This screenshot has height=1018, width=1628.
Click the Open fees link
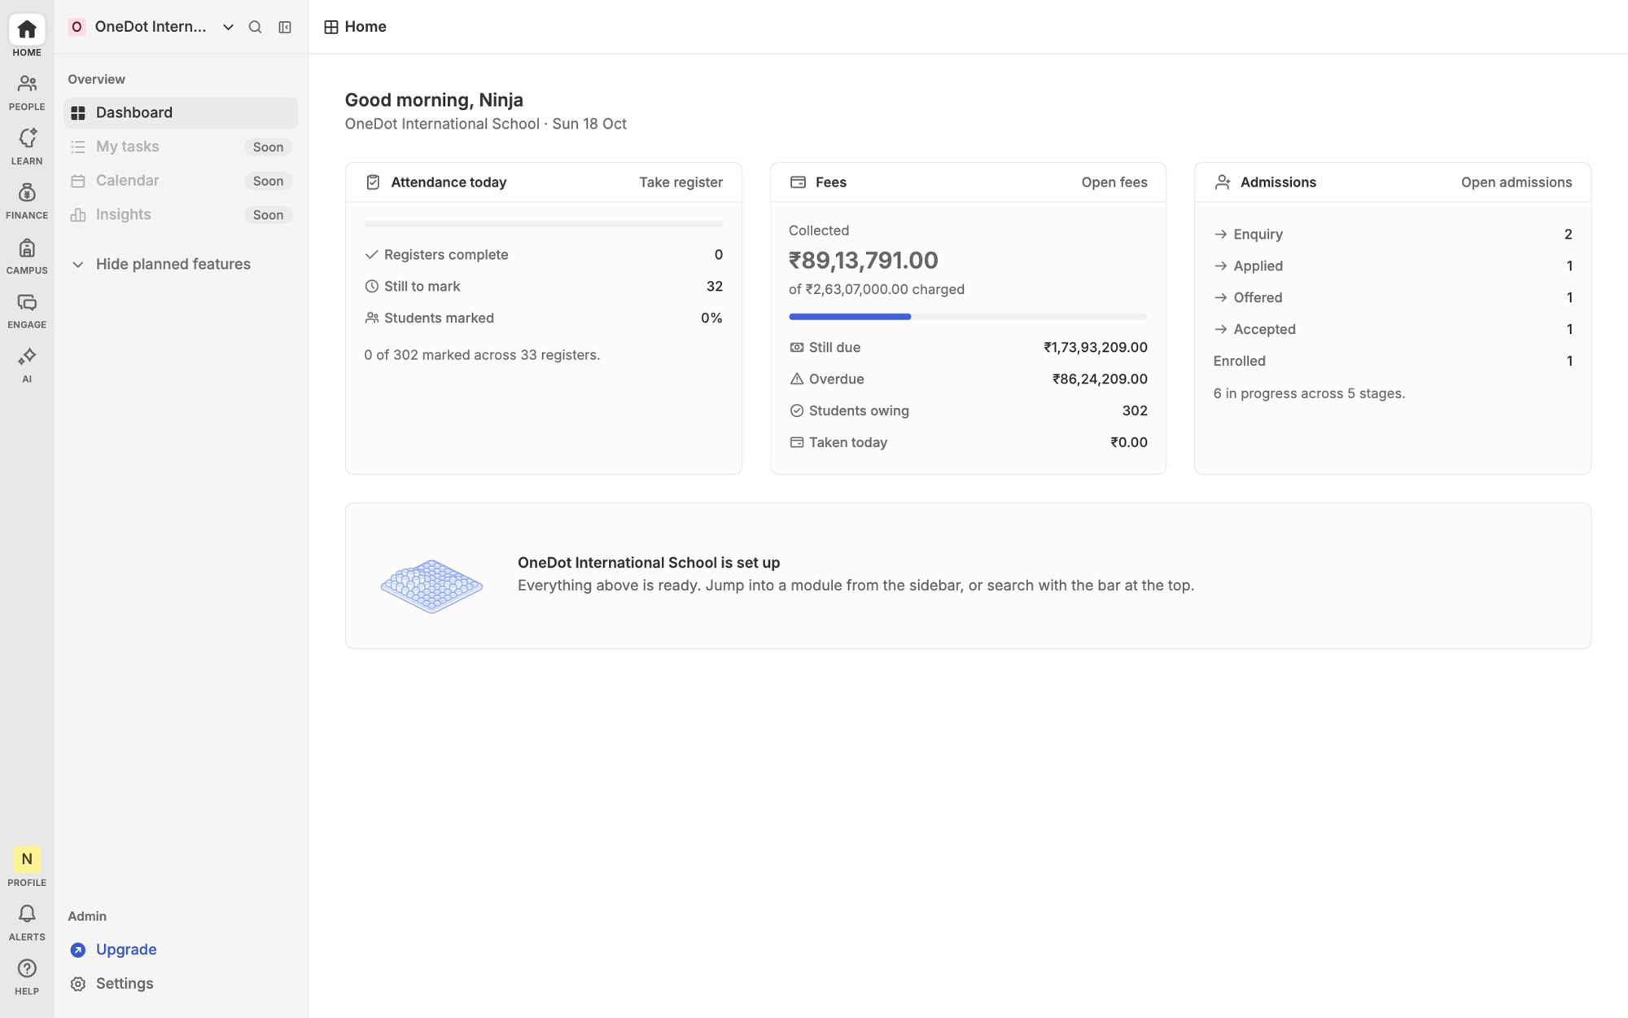pos(1114,182)
